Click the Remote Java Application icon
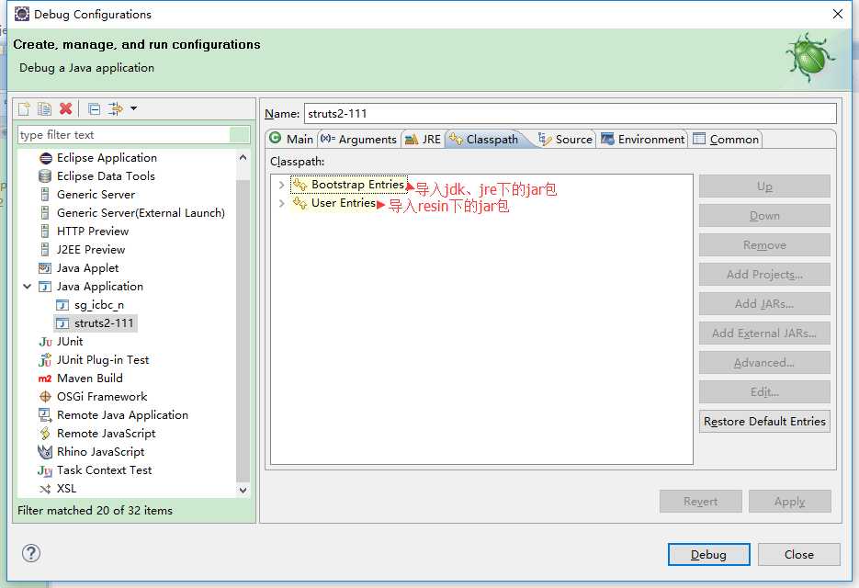The width and height of the screenshot is (859, 588). (x=45, y=415)
